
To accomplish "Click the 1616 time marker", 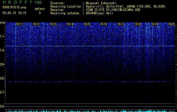I will [x=104, y=24].
